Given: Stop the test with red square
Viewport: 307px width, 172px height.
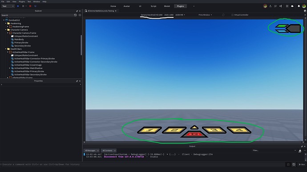Looking at the screenshot, I should tap(30, 6).
